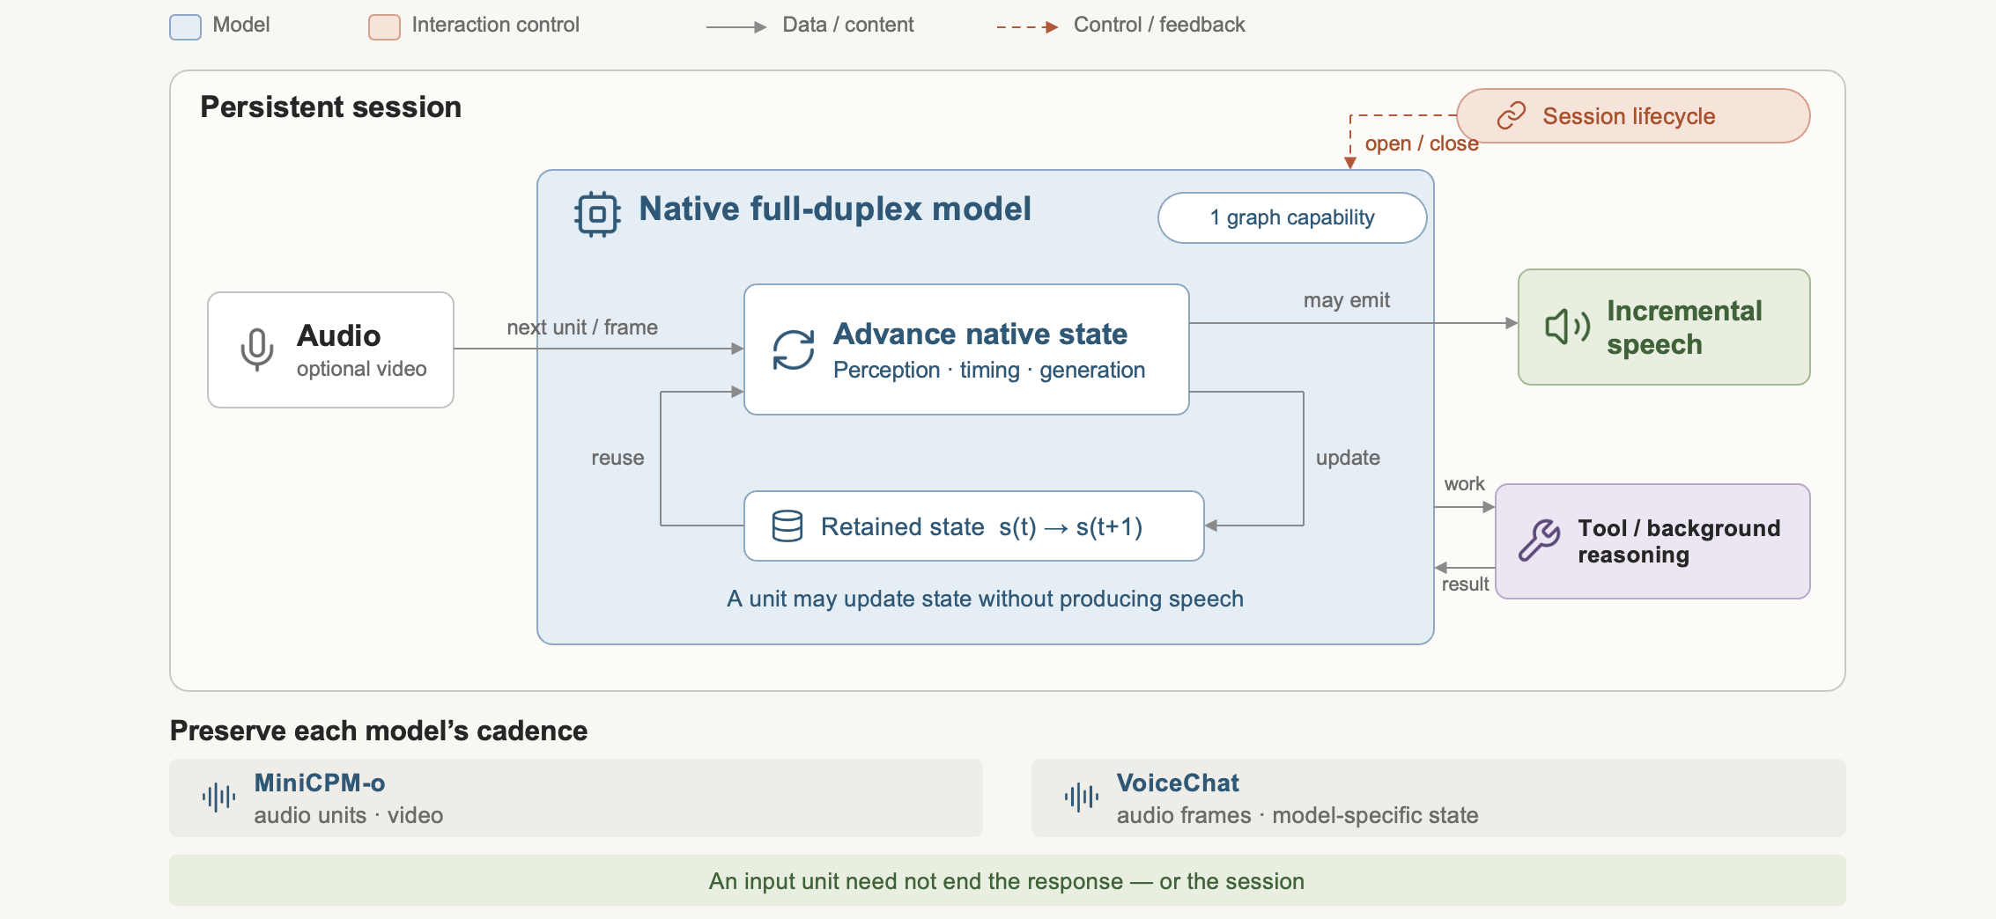Select the Retained state s(t) → s(t+1) box

coord(974,526)
